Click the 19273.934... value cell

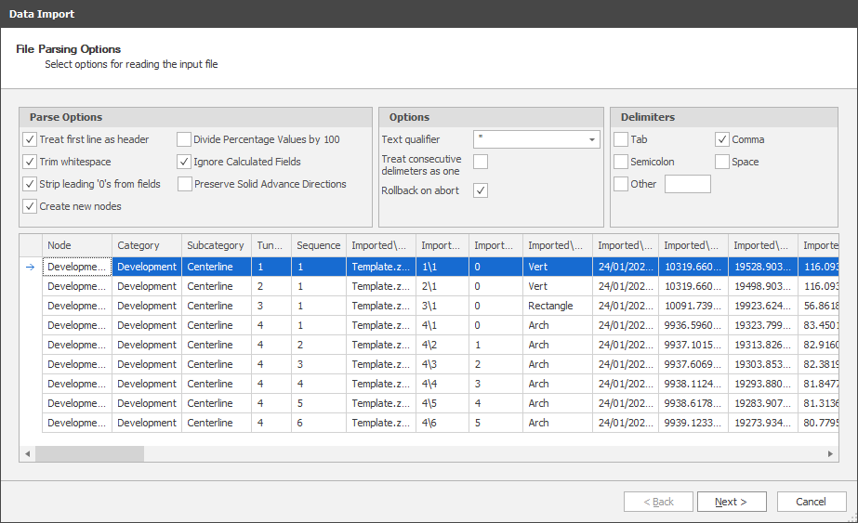tap(763, 423)
